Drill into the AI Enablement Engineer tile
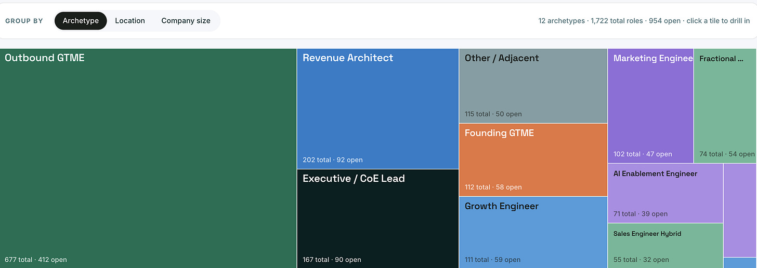 click(x=665, y=193)
